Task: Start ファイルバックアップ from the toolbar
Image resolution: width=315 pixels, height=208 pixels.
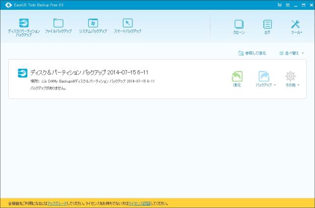Action: click(x=58, y=26)
